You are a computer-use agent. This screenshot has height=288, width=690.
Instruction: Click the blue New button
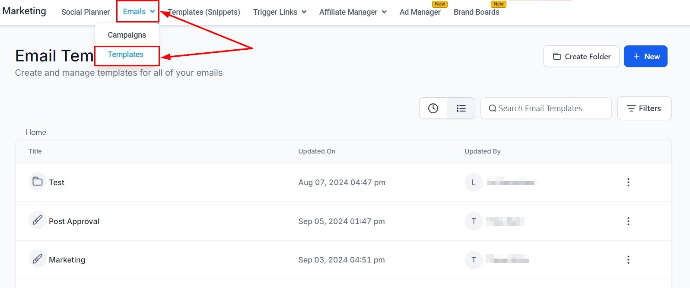click(x=645, y=56)
